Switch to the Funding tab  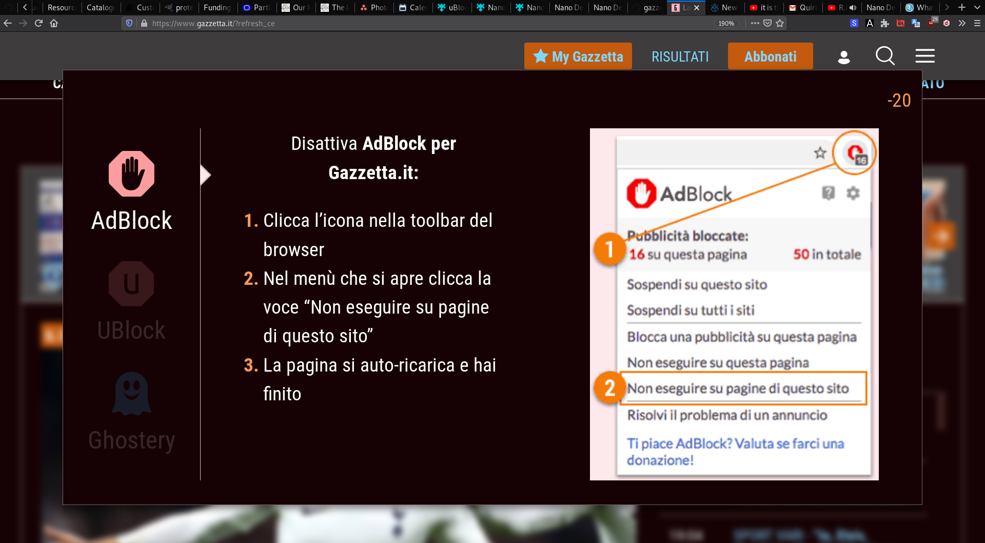(217, 8)
